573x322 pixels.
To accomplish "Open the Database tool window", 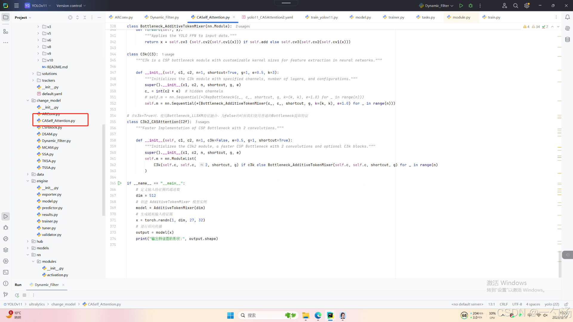I will point(567,39).
